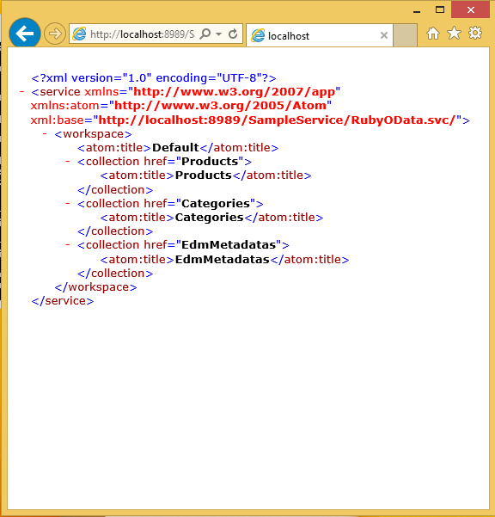Click the bold Default title text
495x517 pixels.
[x=175, y=147]
